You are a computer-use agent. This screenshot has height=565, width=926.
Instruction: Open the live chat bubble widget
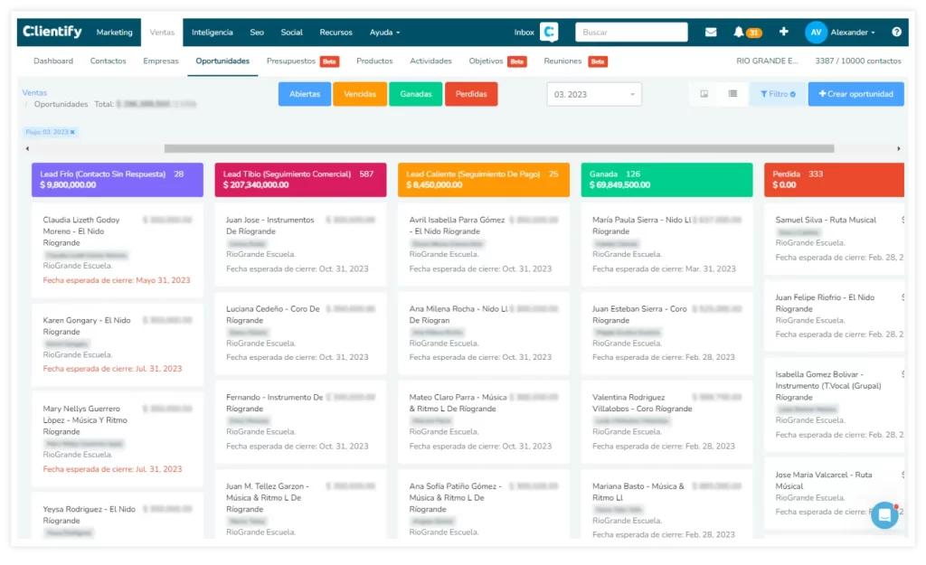pyautogui.click(x=883, y=515)
